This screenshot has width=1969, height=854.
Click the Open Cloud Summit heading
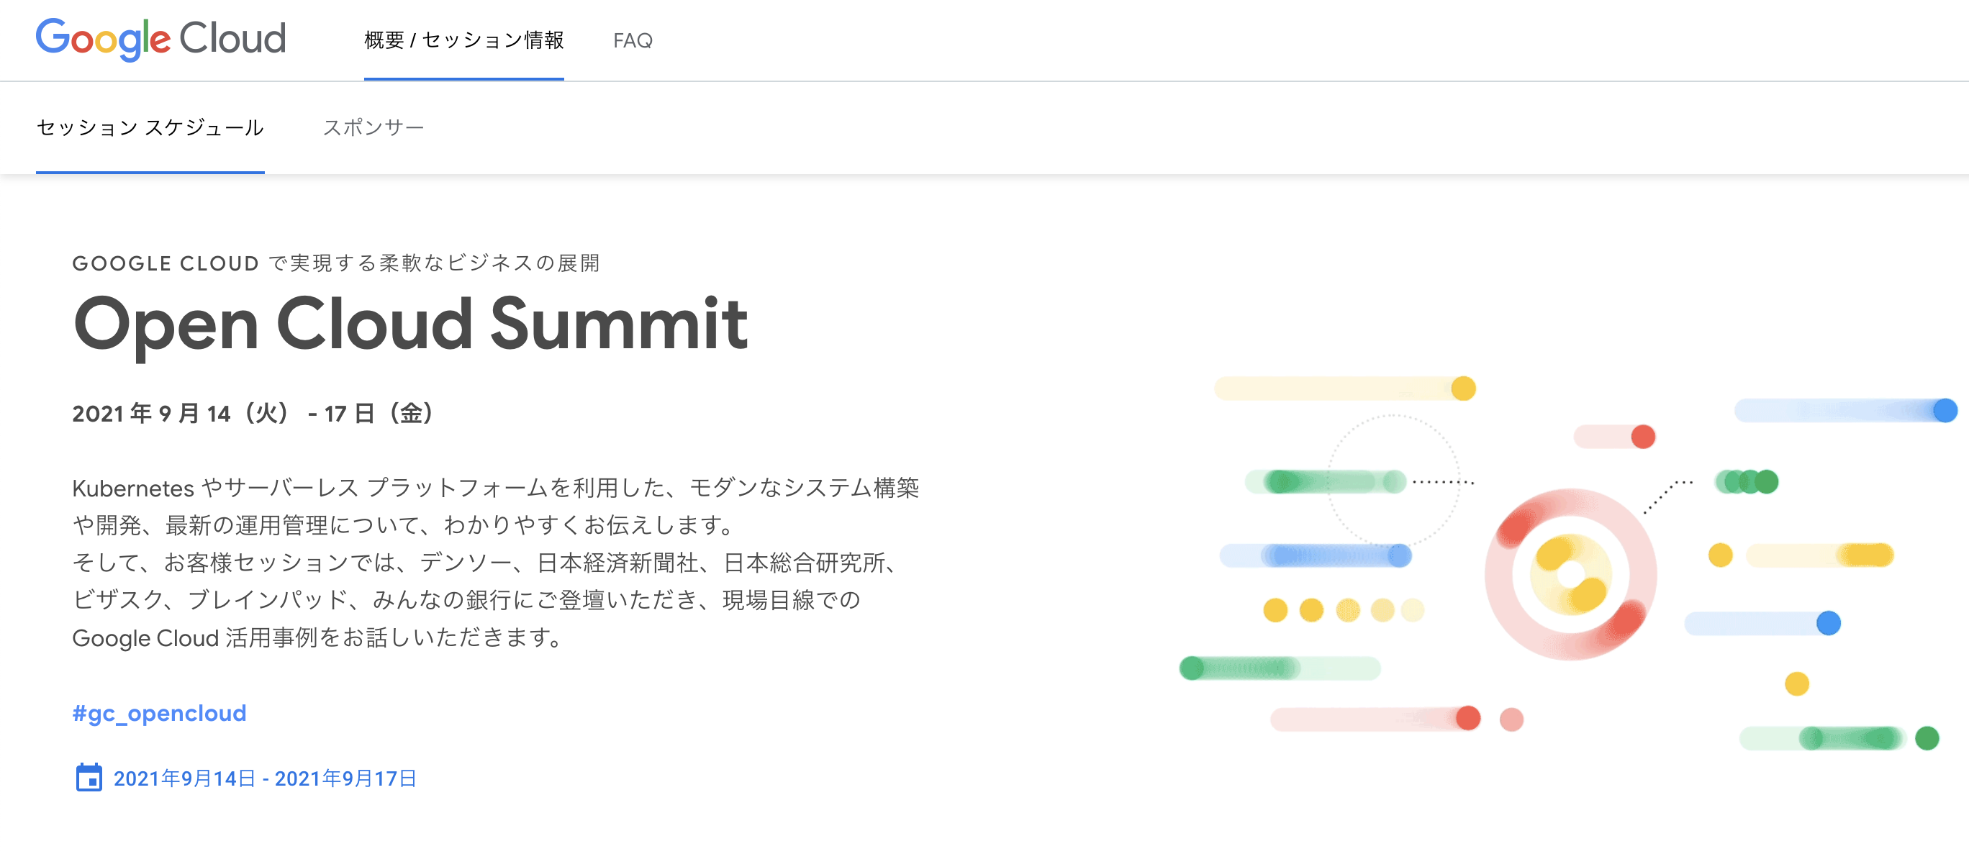(409, 324)
